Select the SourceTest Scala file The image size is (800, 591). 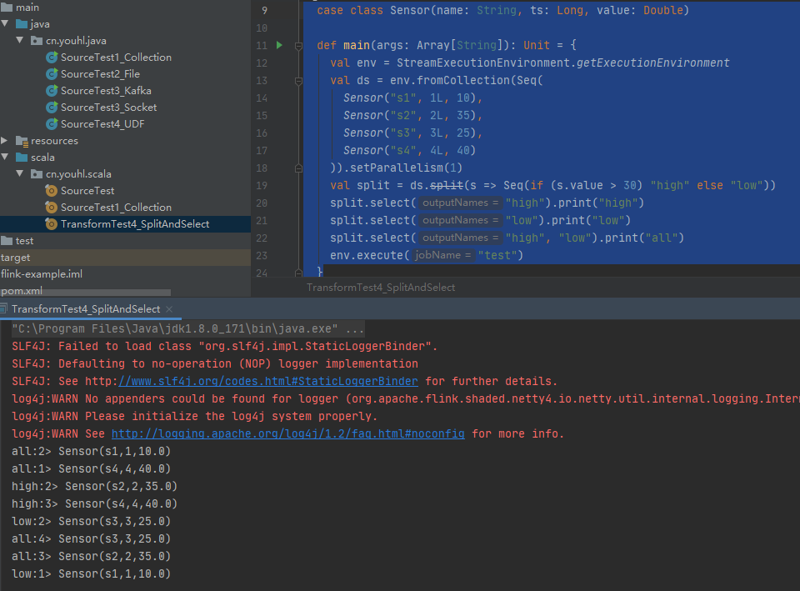[87, 191]
